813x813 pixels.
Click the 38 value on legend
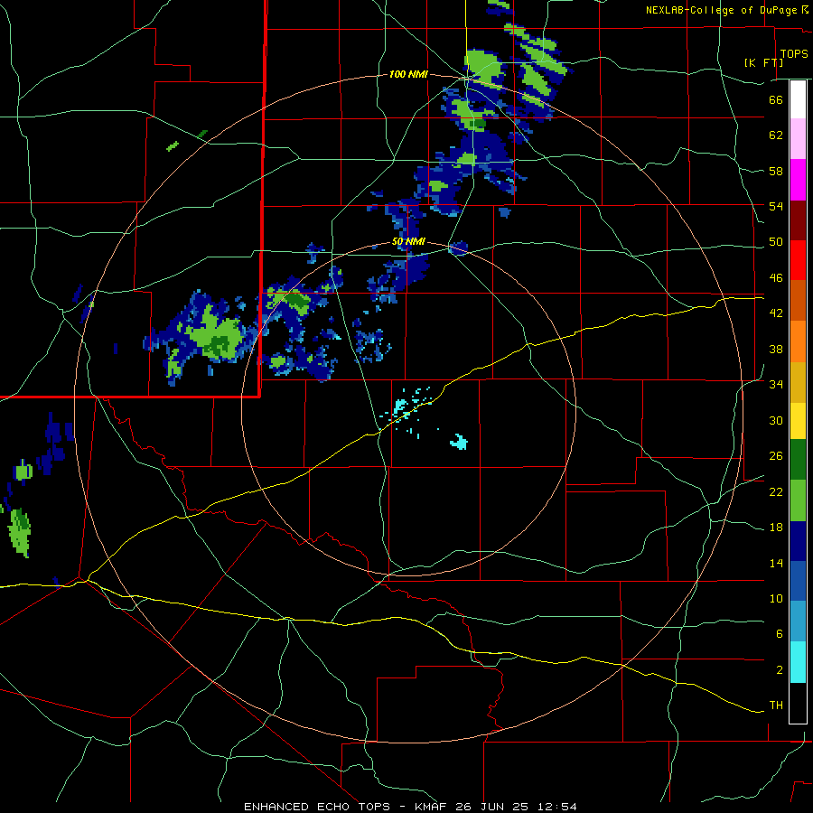776,349
